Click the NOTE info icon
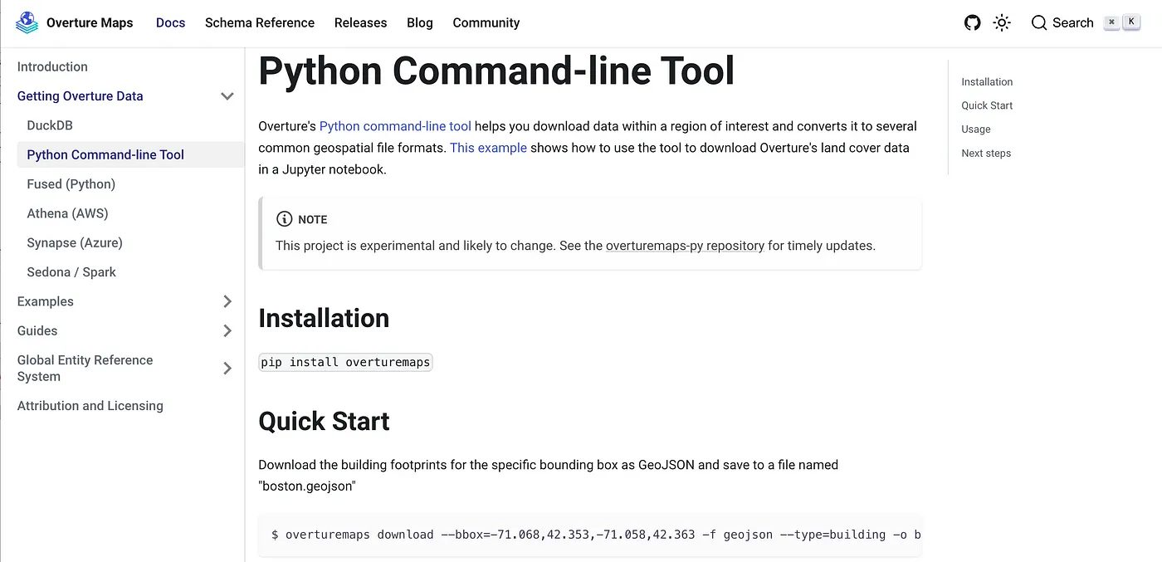The image size is (1162, 562). (x=284, y=219)
